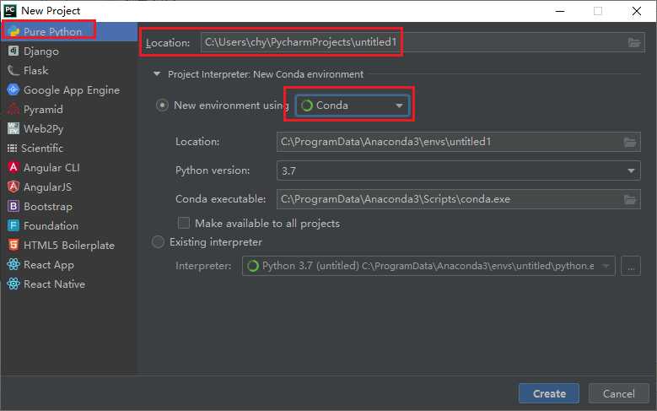Open the Python version 3.7 dropdown
The image size is (657, 411).
[x=459, y=170]
